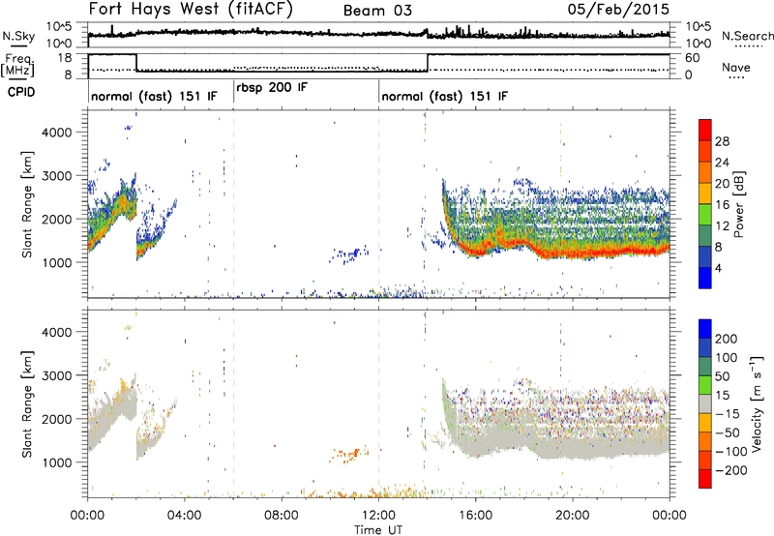
Task: Click the '-50' tick on the Velocity colorbar
Action: coord(729,432)
